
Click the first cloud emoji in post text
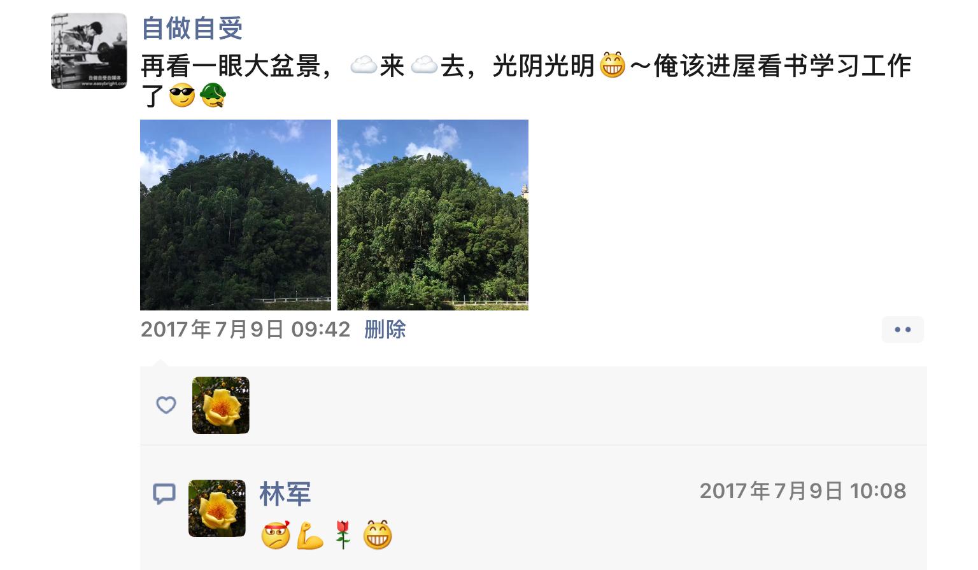click(364, 66)
